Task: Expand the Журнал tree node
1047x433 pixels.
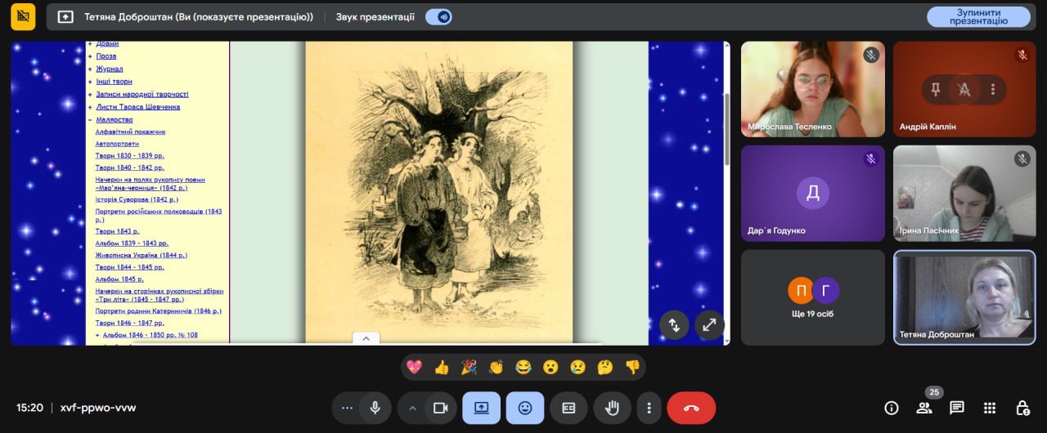Action: click(x=90, y=69)
